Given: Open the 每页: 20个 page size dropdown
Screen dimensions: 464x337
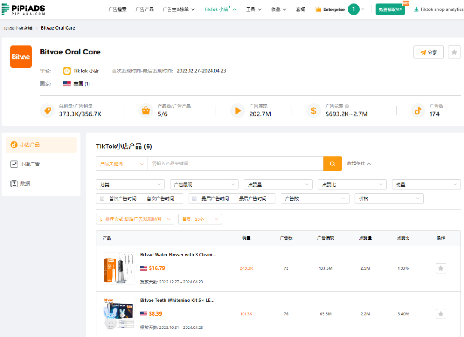Looking at the screenshot, I should pos(200,219).
